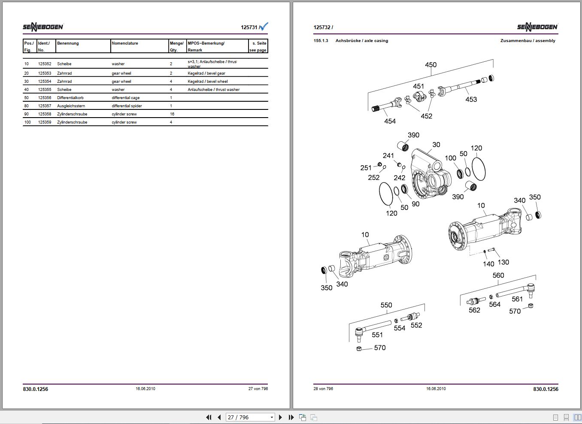Select ident number 125353 in parts table

point(45,73)
